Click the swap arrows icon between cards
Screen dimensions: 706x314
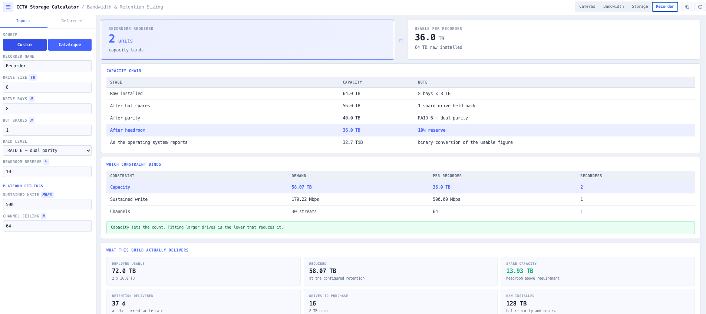(x=400, y=40)
